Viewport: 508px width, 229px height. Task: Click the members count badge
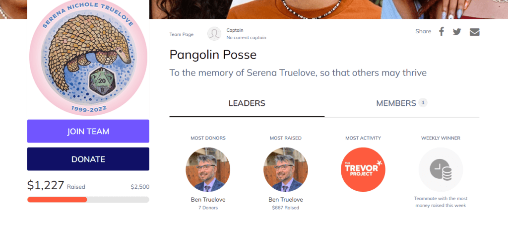point(423,103)
